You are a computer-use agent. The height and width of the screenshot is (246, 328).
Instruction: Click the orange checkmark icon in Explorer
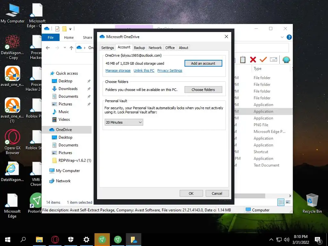point(263,60)
